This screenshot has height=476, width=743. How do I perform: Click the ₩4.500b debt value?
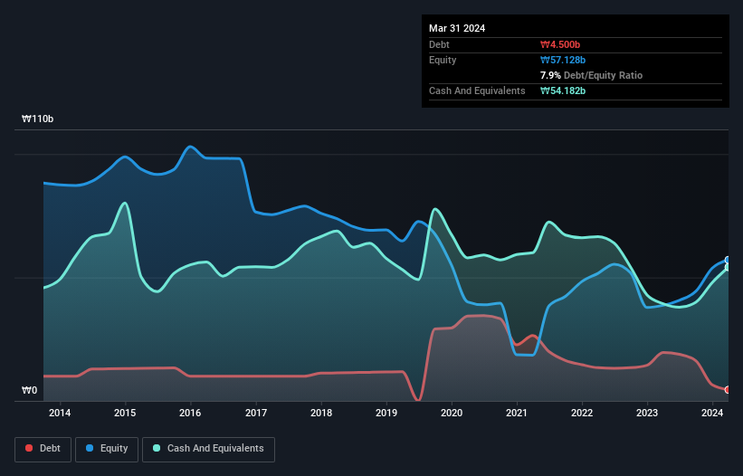(560, 44)
